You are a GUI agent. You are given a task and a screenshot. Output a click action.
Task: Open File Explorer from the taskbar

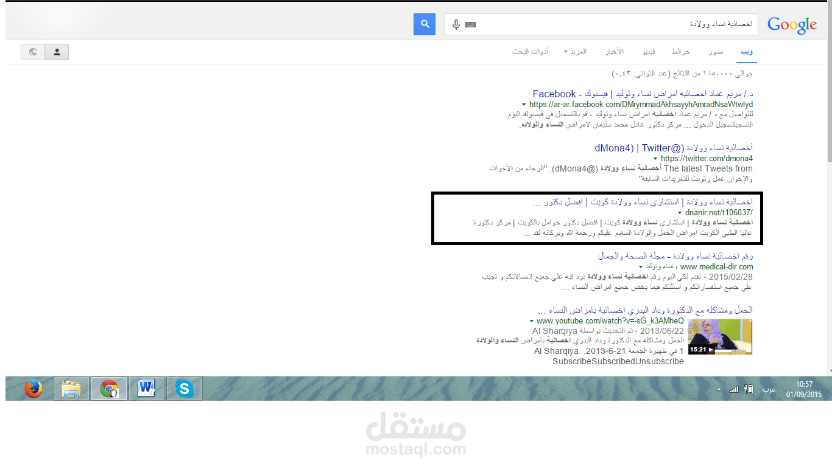tap(71, 388)
